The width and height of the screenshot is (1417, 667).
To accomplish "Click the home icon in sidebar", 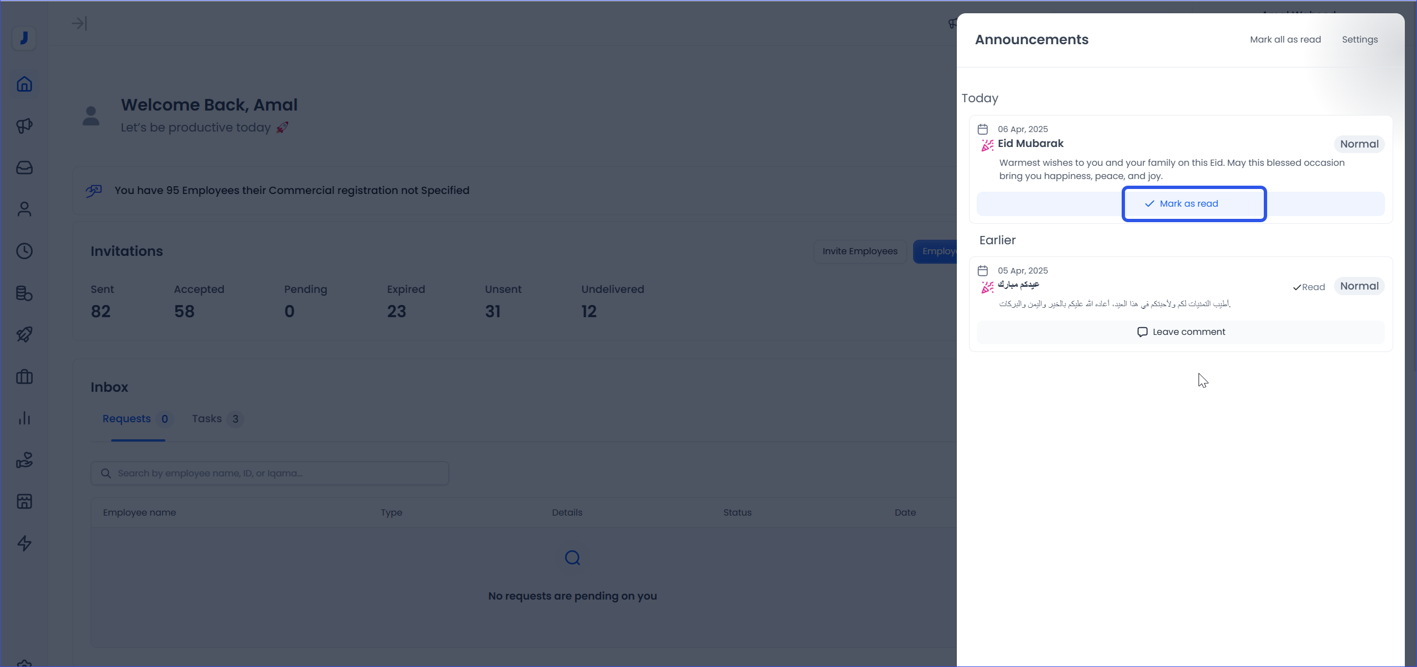I will [x=24, y=84].
